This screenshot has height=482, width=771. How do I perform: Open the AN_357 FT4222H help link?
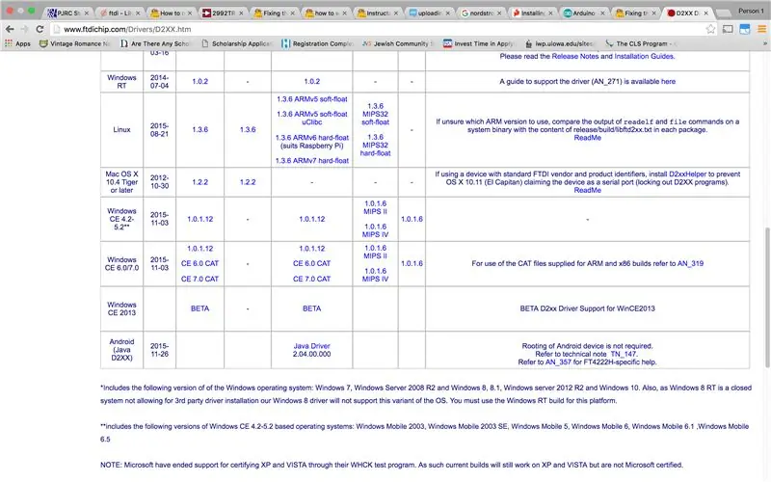(x=558, y=361)
